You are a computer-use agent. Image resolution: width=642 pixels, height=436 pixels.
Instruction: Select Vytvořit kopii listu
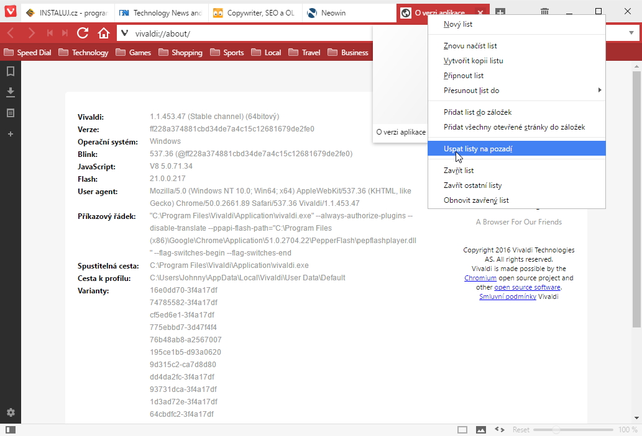(516, 61)
